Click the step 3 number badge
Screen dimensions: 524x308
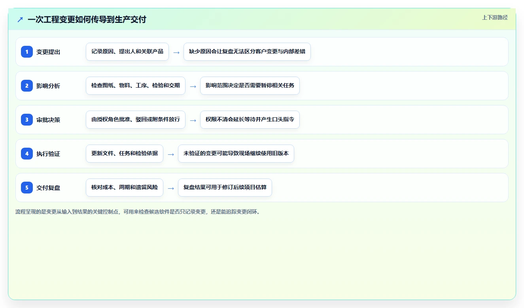point(27,120)
